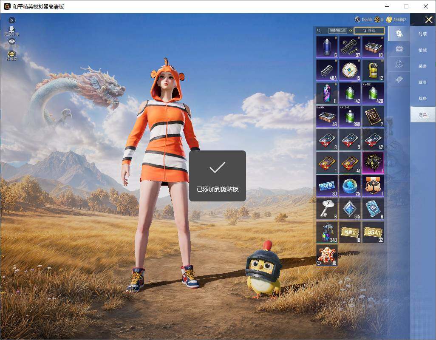
Task: Open the ticket voucher category icon
Action: [399, 80]
